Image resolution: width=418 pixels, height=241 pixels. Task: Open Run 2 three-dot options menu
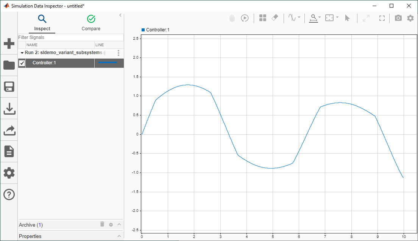119,53
